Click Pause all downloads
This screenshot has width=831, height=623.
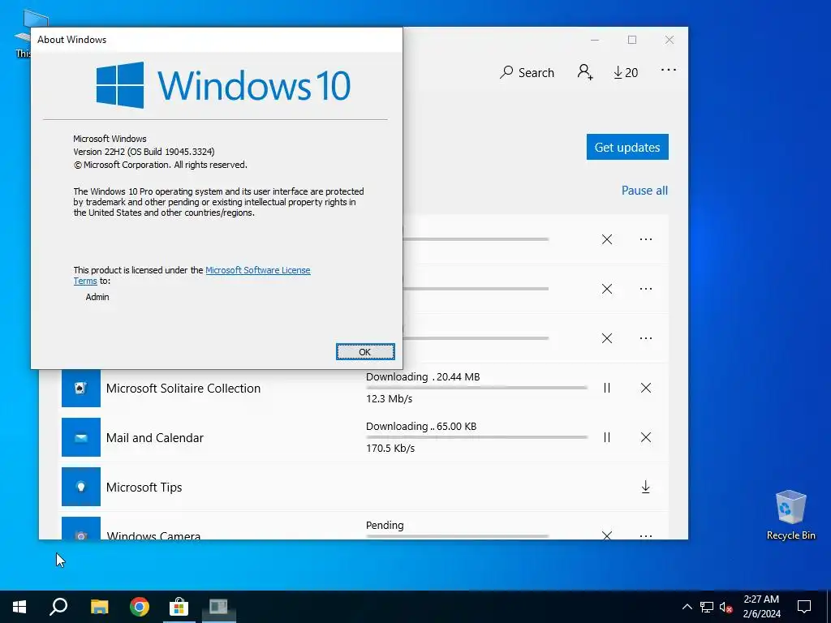(644, 190)
